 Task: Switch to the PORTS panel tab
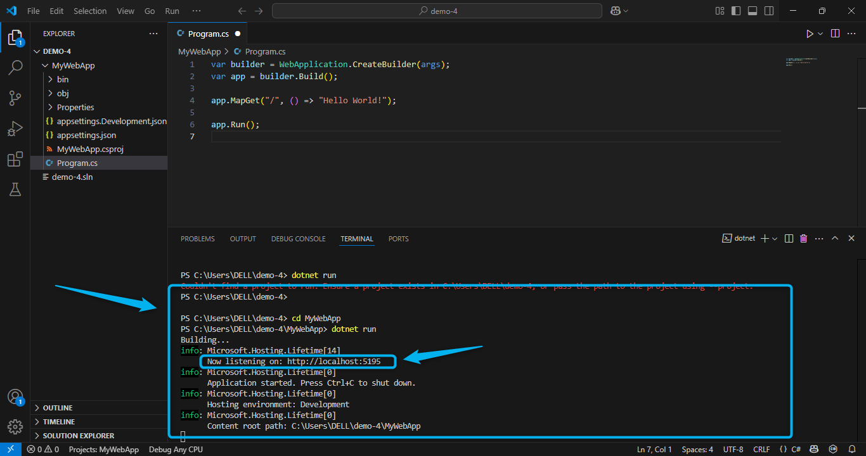coord(399,239)
